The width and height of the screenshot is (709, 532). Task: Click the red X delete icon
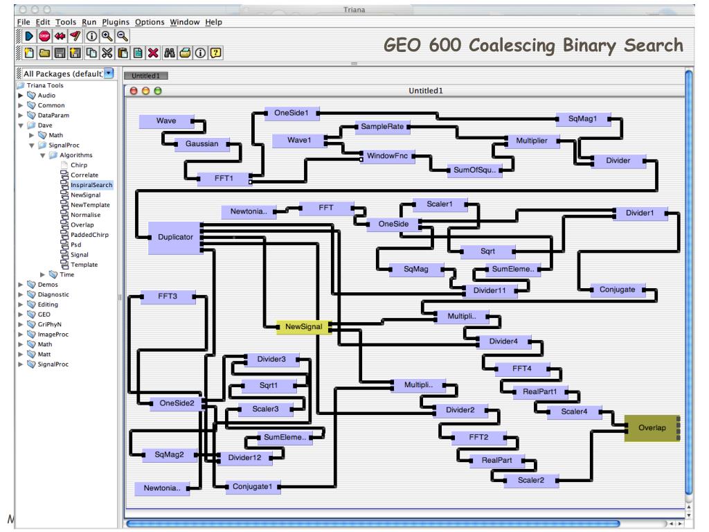[153, 53]
